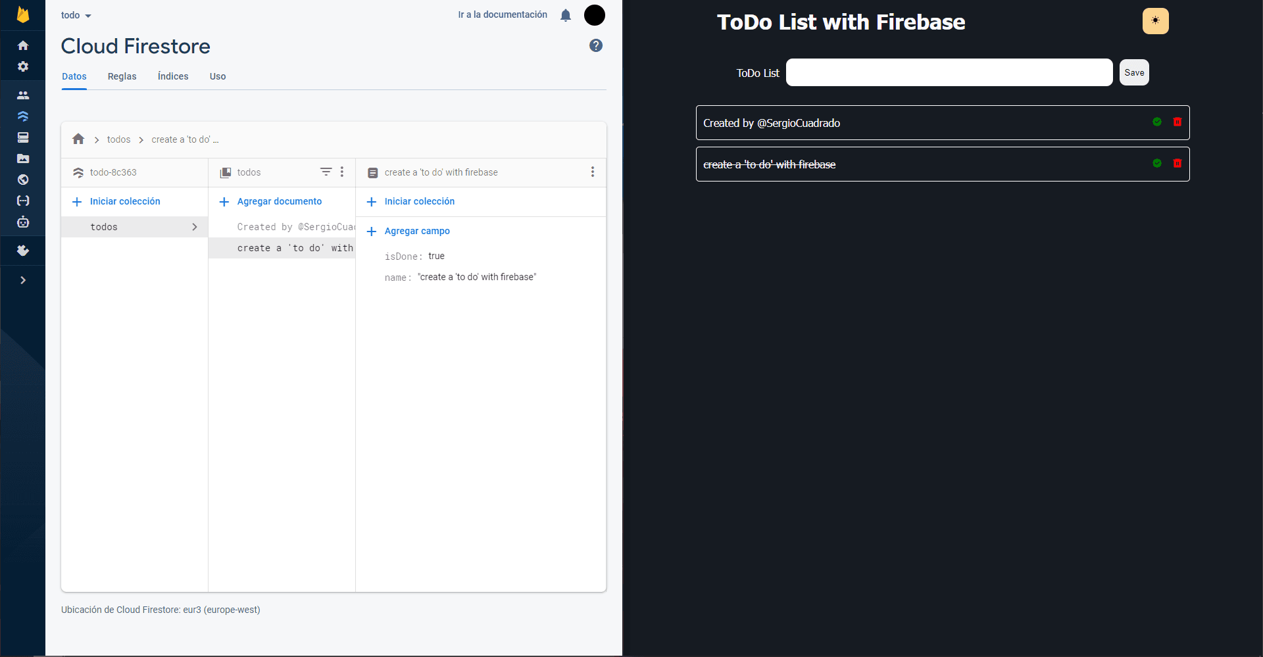This screenshot has height=657, width=1263.
Task: Delete Created by @SergioCuadrado todo
Action: [1177, 122]
